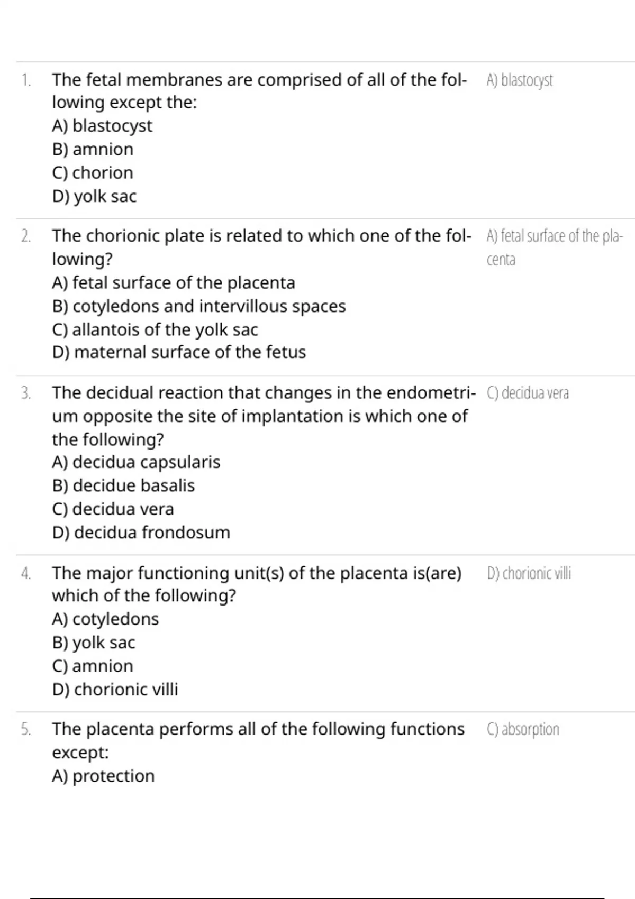This screenshot has height=899, width=635.
Task: Choose B) decidue basalis option
Action: click(x=123, y=485)
